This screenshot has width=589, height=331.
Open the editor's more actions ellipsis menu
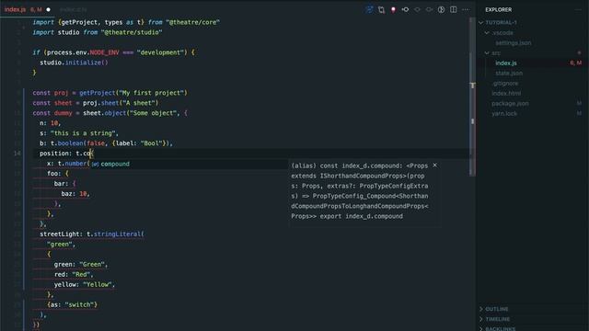click(466, 10)
